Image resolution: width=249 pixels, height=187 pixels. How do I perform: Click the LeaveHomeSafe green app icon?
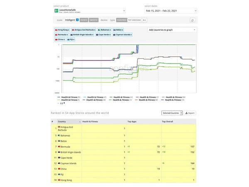(x=56, y=11)
